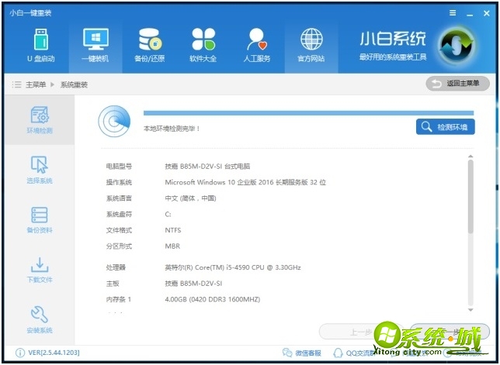
Task: Click the detection progress bar
Action: click(308, 113)
